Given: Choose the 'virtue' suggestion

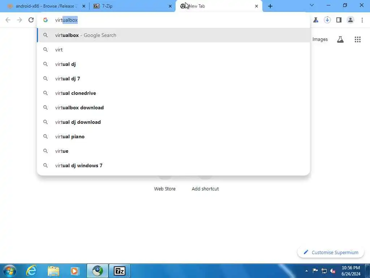Looking at the screenshot, I should click(x=173, y=151).
